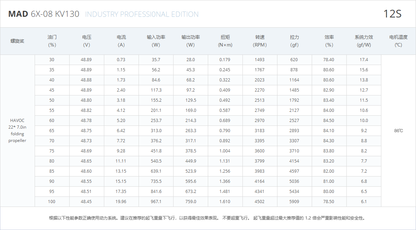The height and width of the screenshot is (230, 416).
Task: Click output power value 523.9
Action: (190, 171)
